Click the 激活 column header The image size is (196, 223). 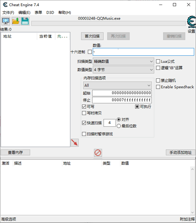[6, 163]
